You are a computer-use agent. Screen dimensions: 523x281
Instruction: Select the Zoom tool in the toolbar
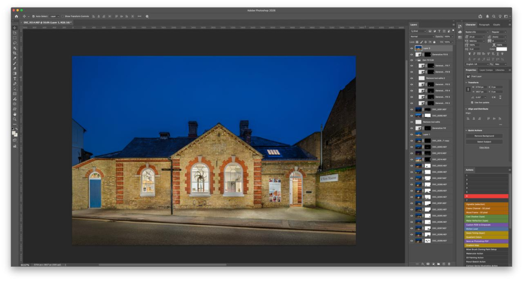[15, 119]
